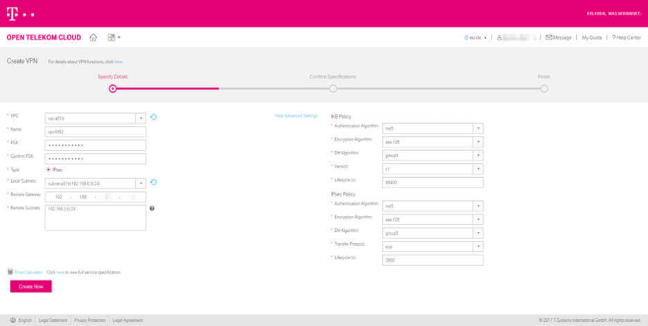Click the Confirm Specifications step marker
This screenshot has height=326, width=648.
[x=333, y=89]
